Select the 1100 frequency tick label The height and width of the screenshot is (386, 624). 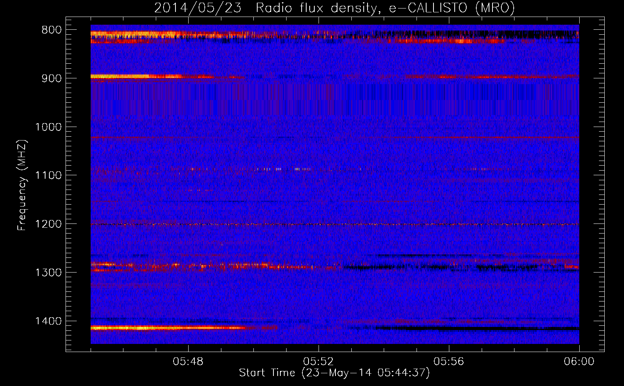[x=49, y=176]
